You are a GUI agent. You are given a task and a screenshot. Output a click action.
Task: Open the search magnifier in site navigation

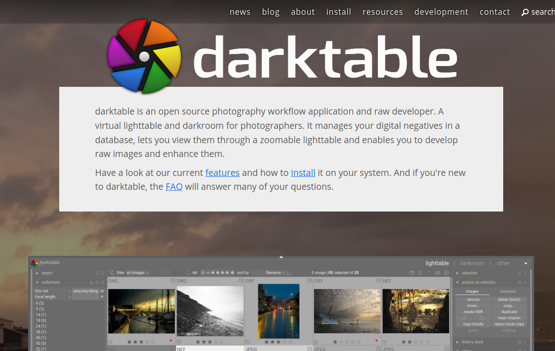tap(525, 12)
